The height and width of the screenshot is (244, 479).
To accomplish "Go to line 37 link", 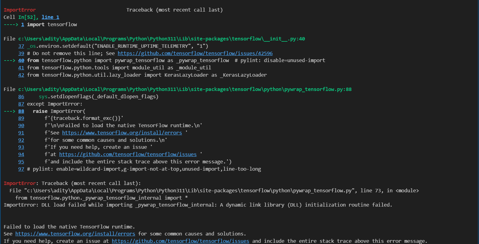I will click(21, 46).
